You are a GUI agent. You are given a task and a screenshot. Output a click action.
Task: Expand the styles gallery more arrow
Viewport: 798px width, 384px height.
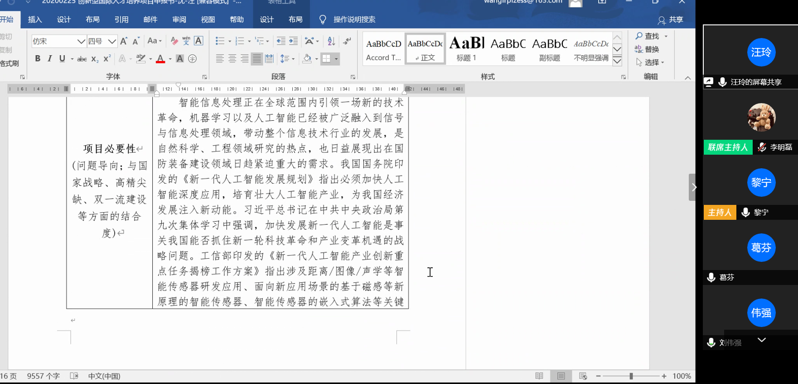point(617,62)
